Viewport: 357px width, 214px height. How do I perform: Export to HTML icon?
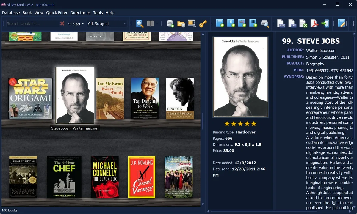(281, 23)
